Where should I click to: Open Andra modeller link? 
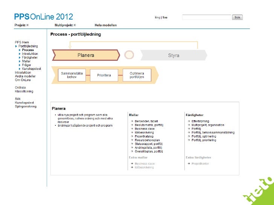(25, 76)
